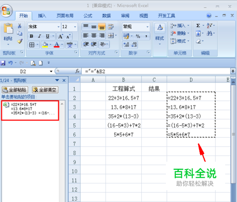
Task: Decrease font size with the small A
Action: pyautogui.click(x=68, y=37)
